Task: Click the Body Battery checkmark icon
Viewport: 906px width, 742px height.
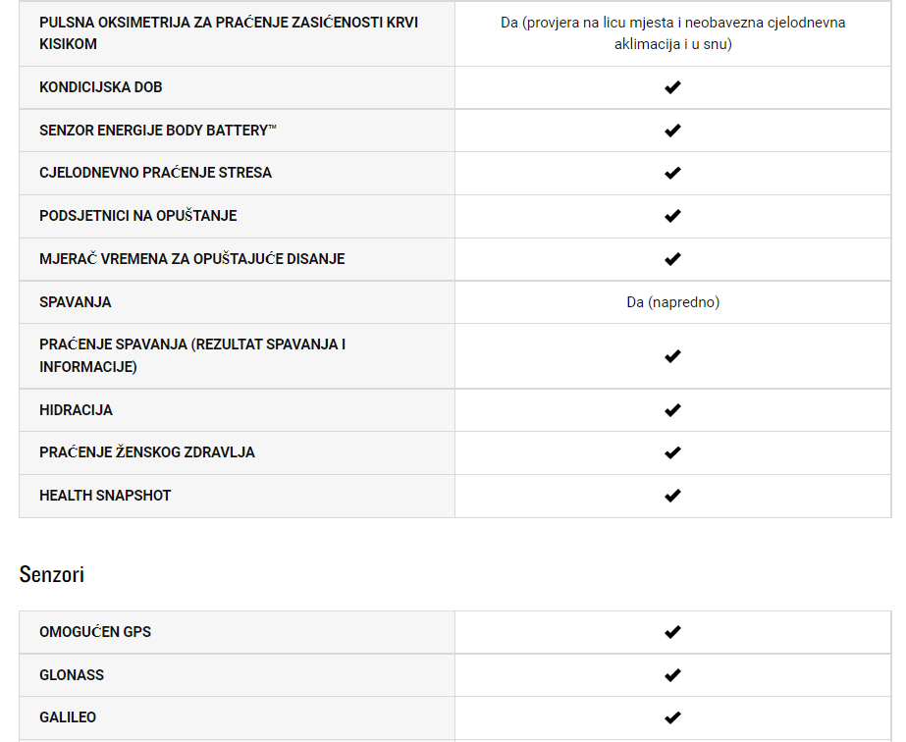Action: (x=672, y=131)
